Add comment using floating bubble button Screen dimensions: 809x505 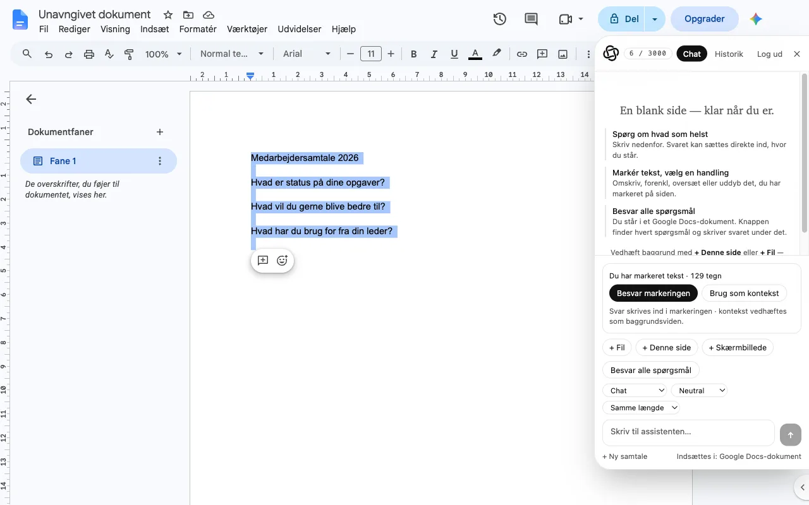pyautogui.click(x=263, y=260)
